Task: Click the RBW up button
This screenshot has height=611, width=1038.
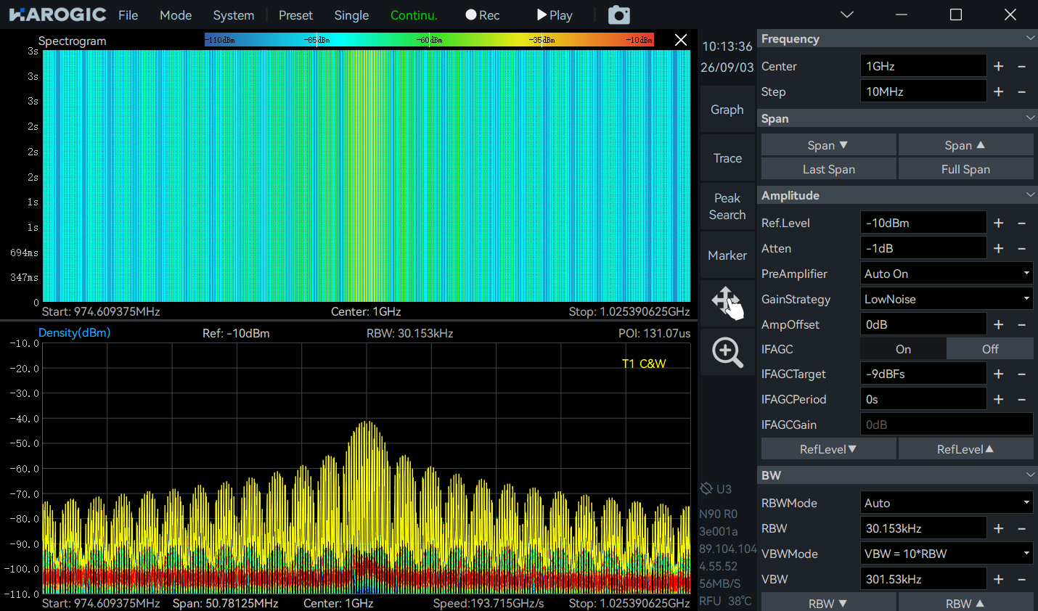Action: pos(965,602)
